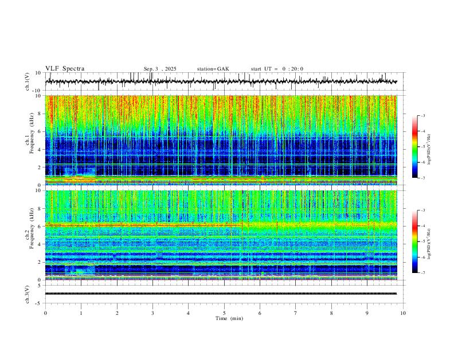
Task: Click the 'Time (min)' axis label
Action: 229,318
